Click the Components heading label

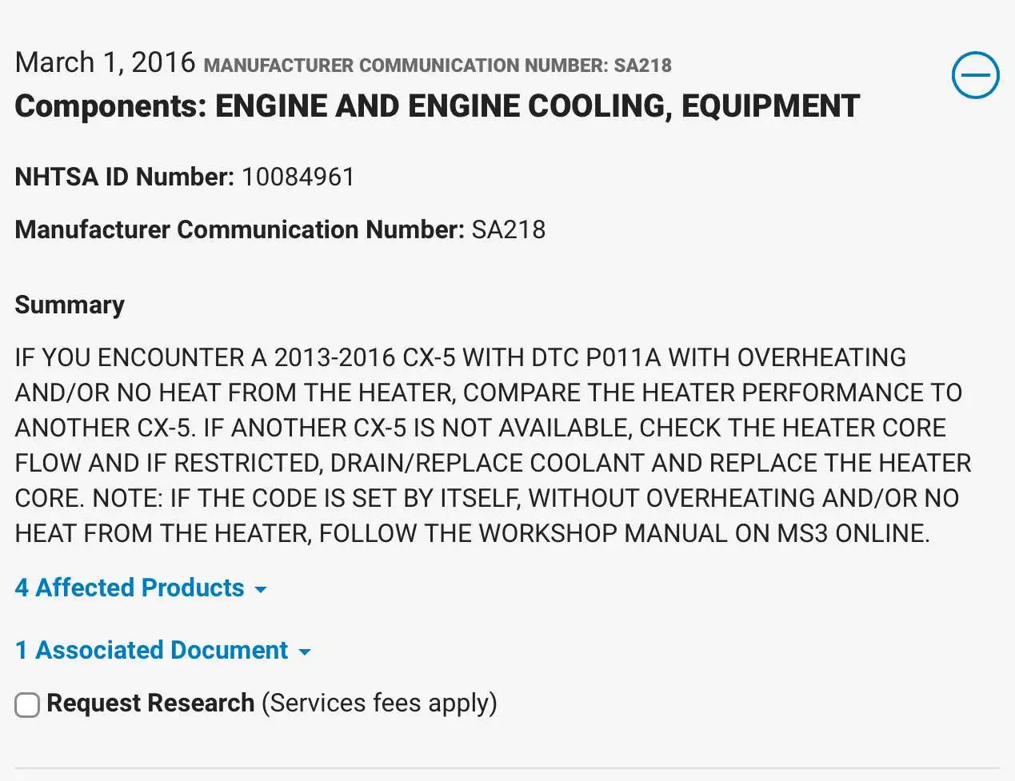pyautogui.click(x=111, y=106)
